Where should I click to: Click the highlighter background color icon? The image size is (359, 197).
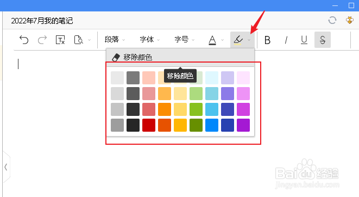238,40
